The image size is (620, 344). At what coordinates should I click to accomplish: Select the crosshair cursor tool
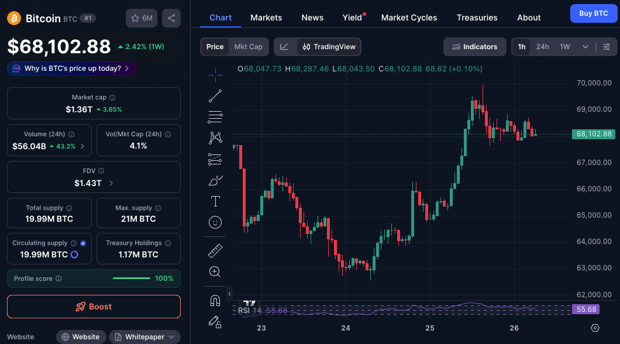[215, 75]
